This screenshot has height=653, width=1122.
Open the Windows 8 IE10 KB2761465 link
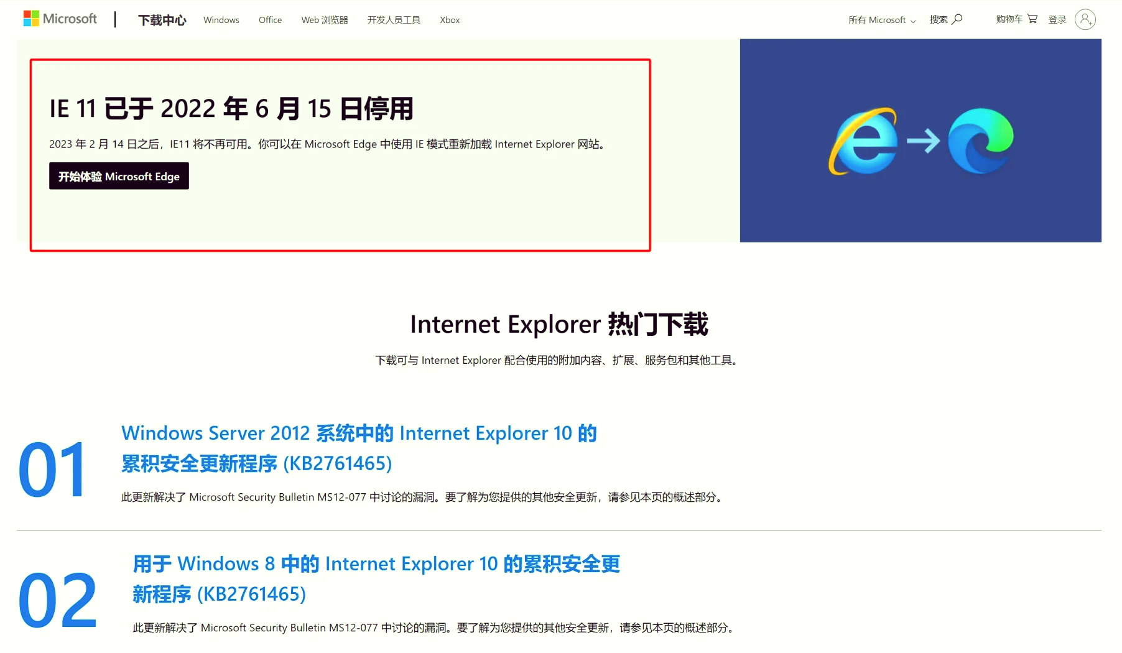pyautogui.click(x=376, y=578)
